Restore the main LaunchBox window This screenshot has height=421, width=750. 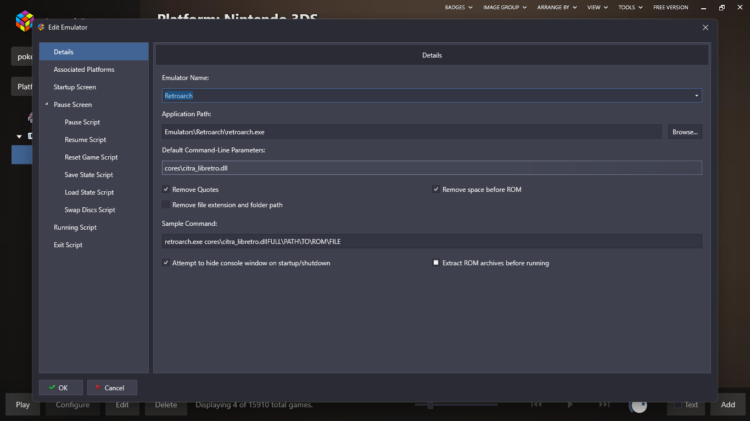(722, 8)
